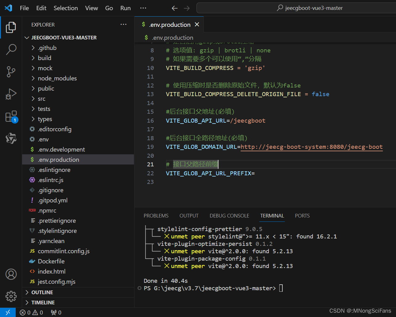396x317 pixels.
Task: Select .env.production in the file tree
Action: [x=78, y=160]
